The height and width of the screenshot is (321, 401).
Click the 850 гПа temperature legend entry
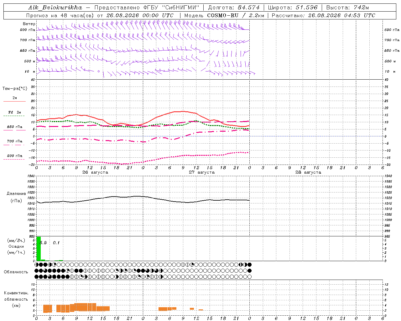(x=14, y=127)
